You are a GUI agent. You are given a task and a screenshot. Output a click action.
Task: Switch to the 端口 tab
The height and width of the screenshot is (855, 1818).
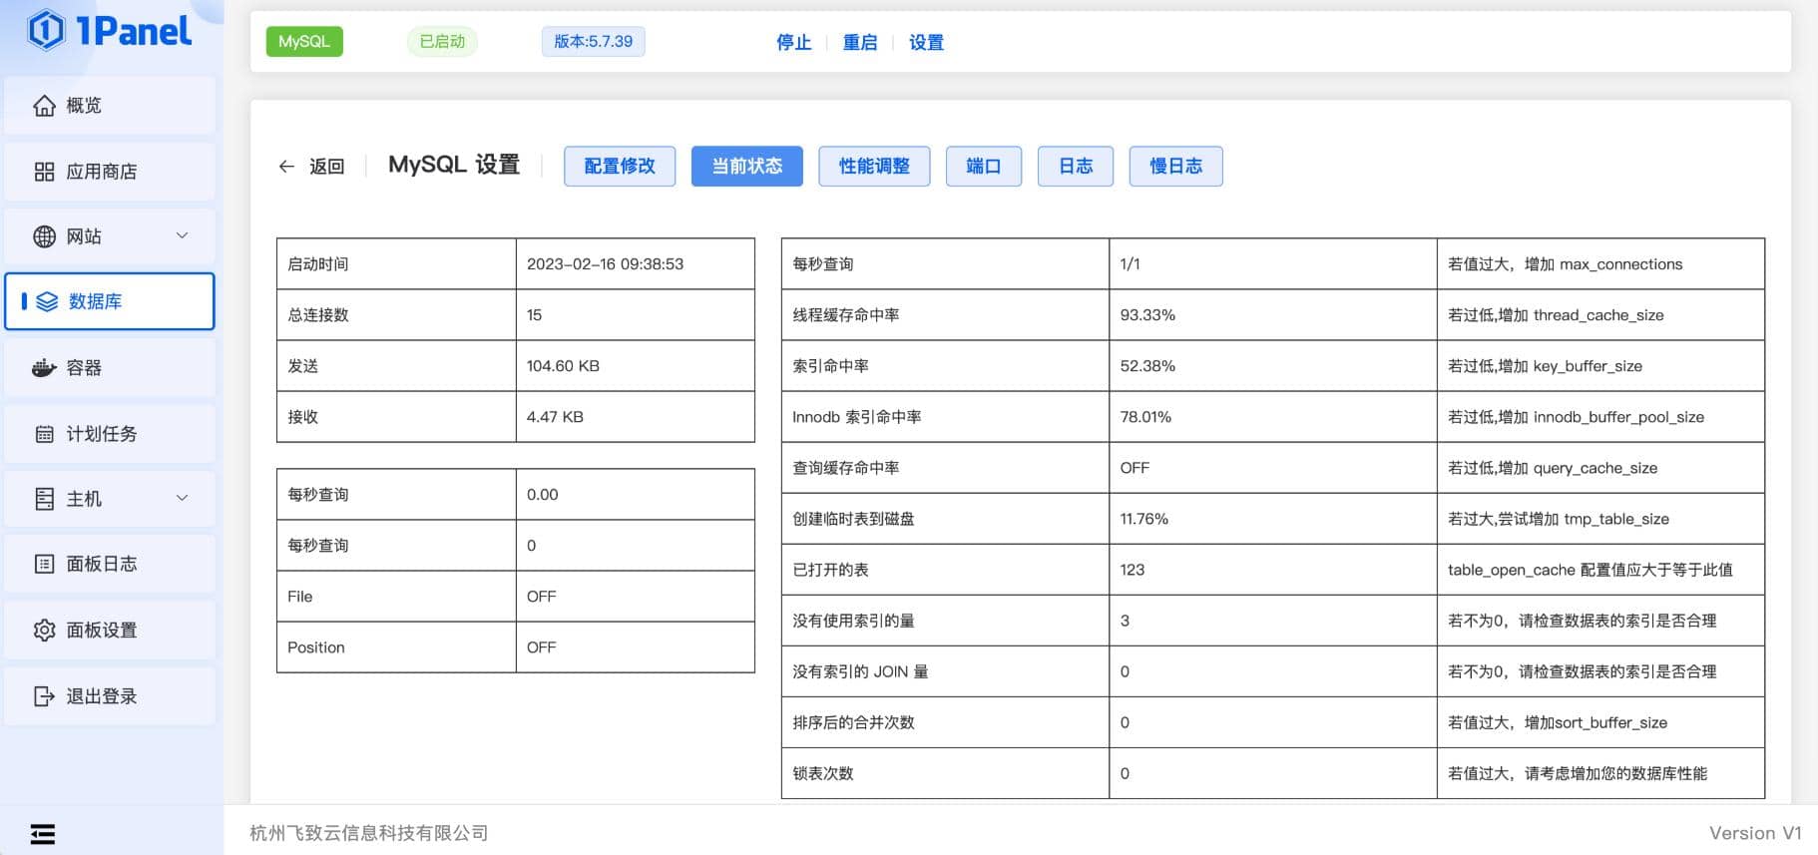(x=984, y=167)
